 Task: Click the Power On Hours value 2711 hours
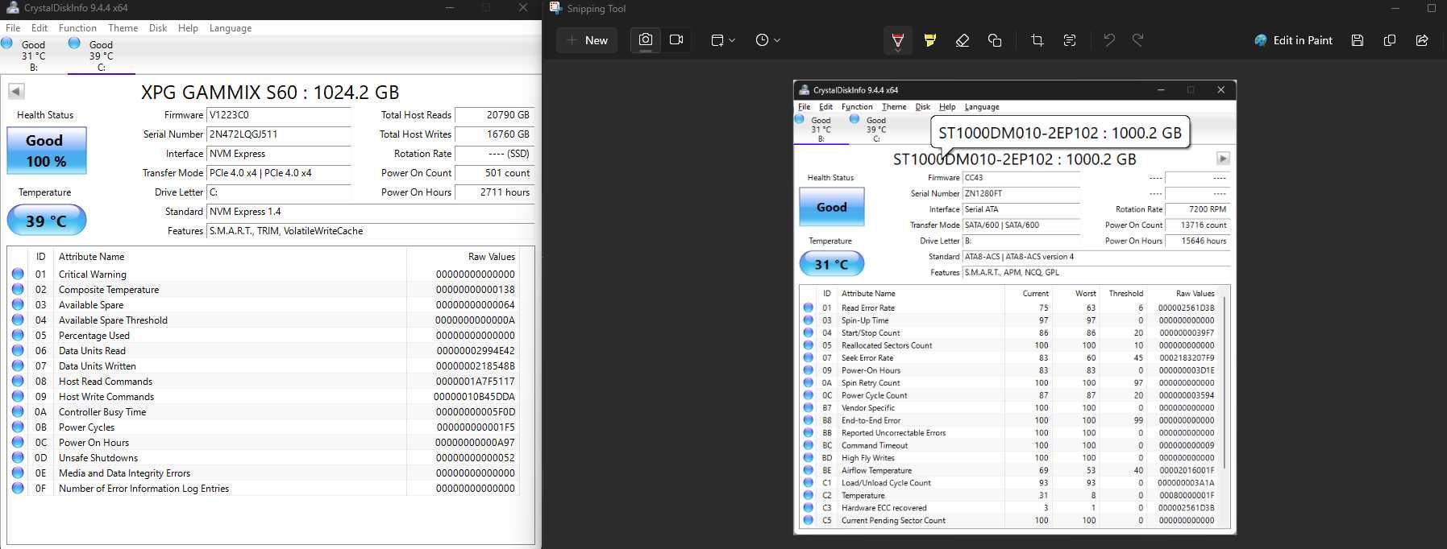[x=494, y=192]
